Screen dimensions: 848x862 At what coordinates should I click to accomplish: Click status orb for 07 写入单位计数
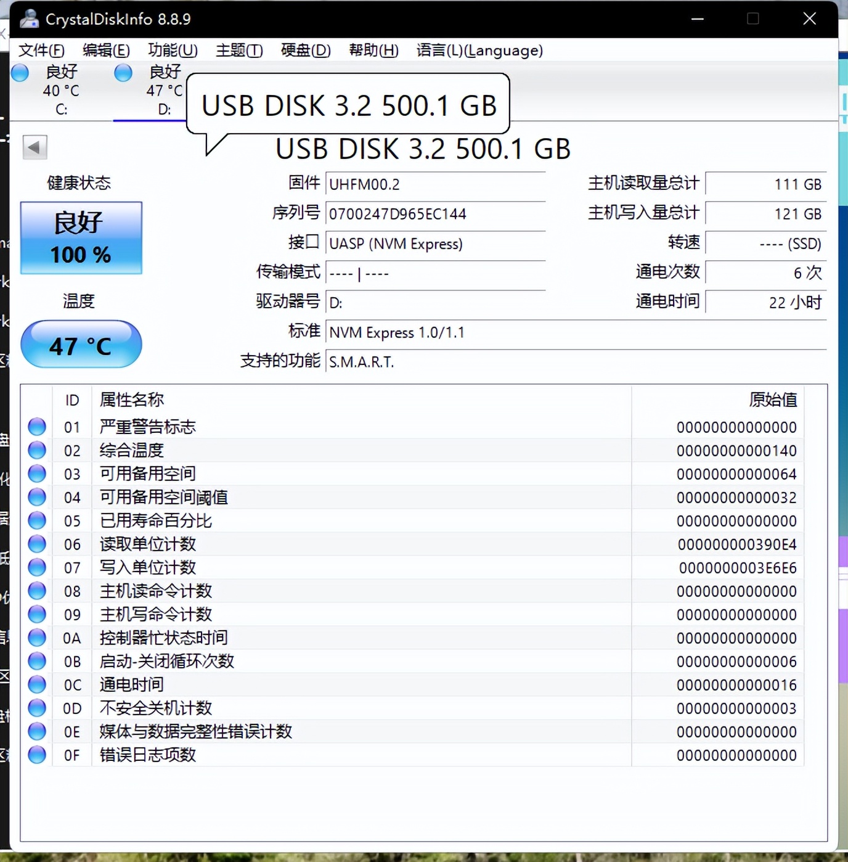[37, 567]
